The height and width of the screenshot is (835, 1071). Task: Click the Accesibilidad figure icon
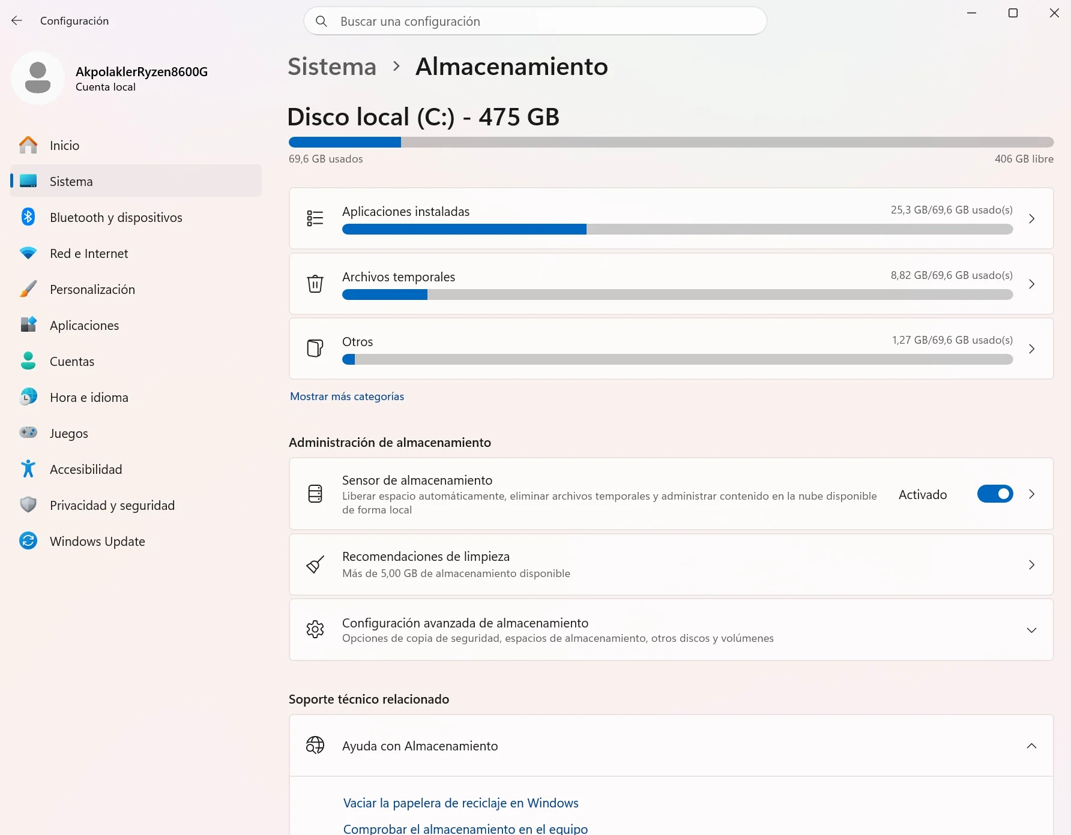28,469
